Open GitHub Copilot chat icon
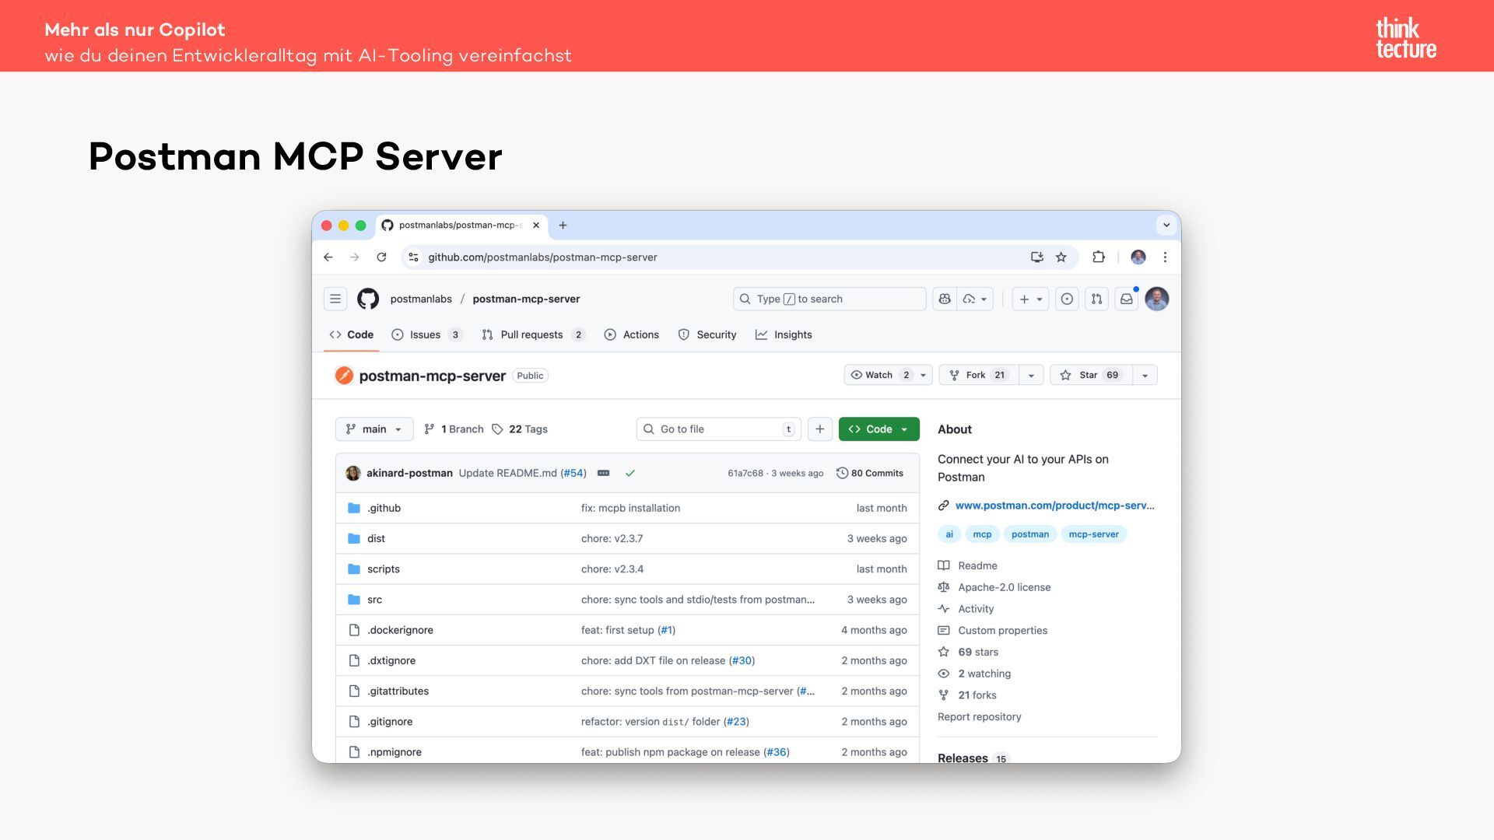This screenshot has height=840, width=1494. click(945, 299)
